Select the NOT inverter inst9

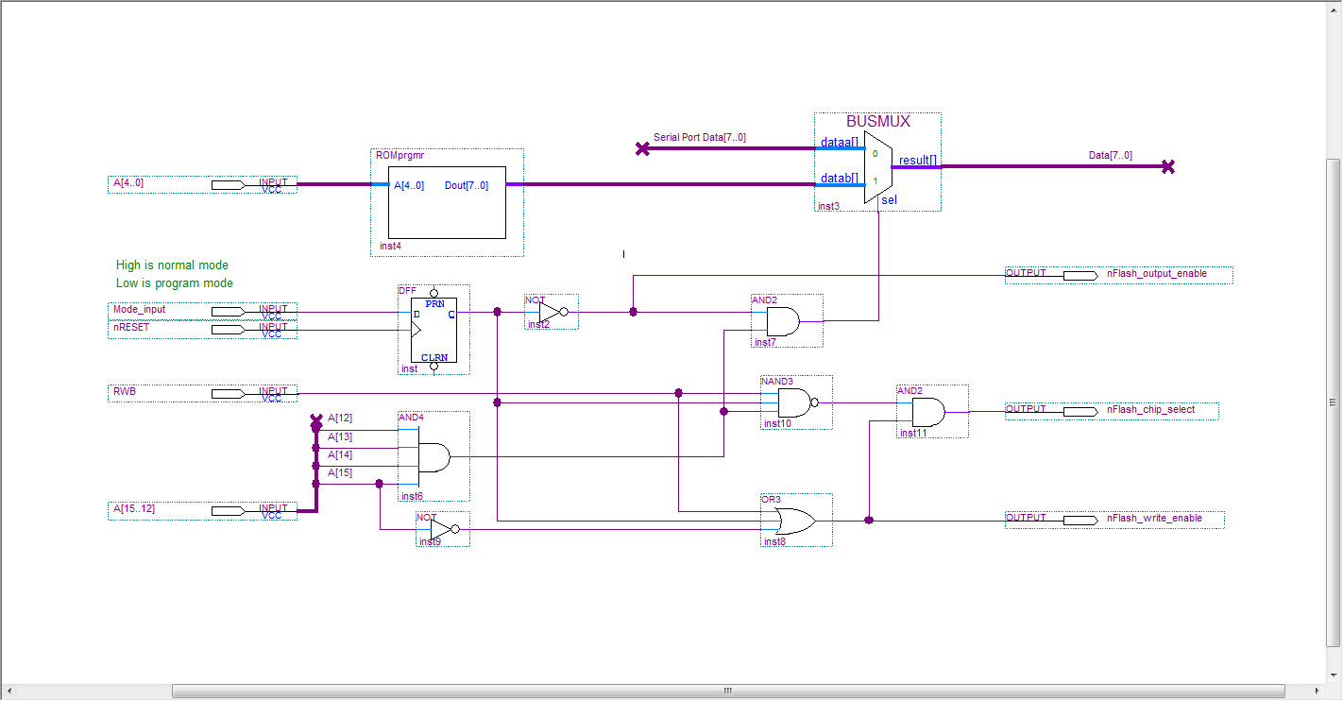[x=442, y=529]
